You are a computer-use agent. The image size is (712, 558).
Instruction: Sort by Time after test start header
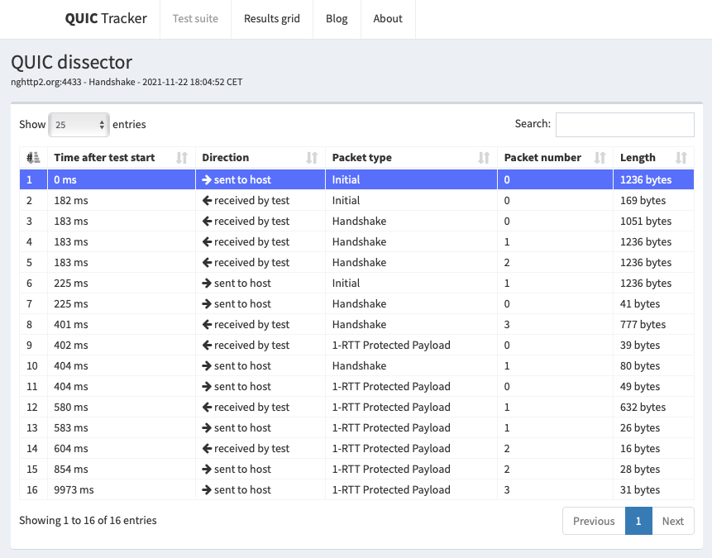tap(104, 158)
